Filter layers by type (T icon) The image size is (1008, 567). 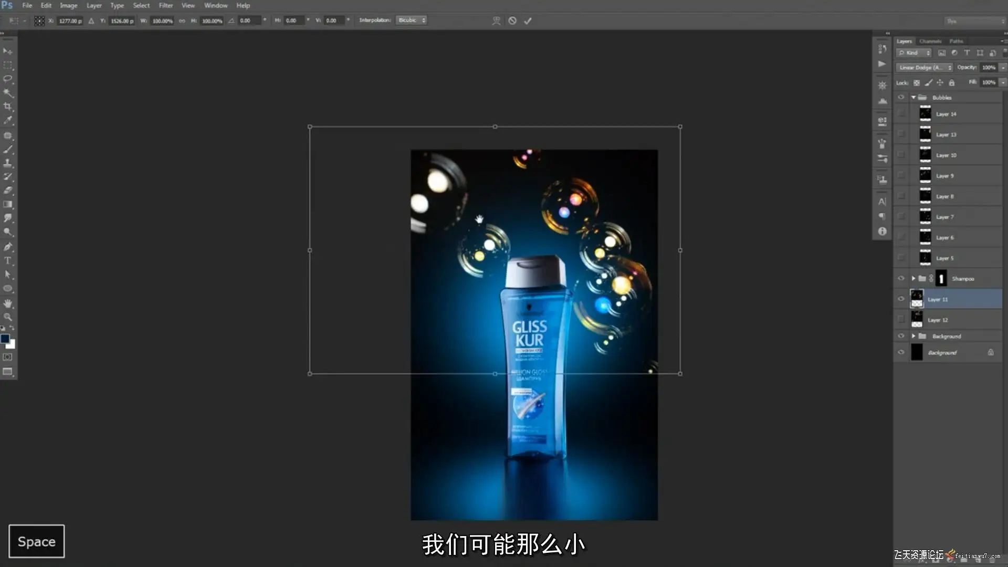pyautogui.click(x=967, y=52)
